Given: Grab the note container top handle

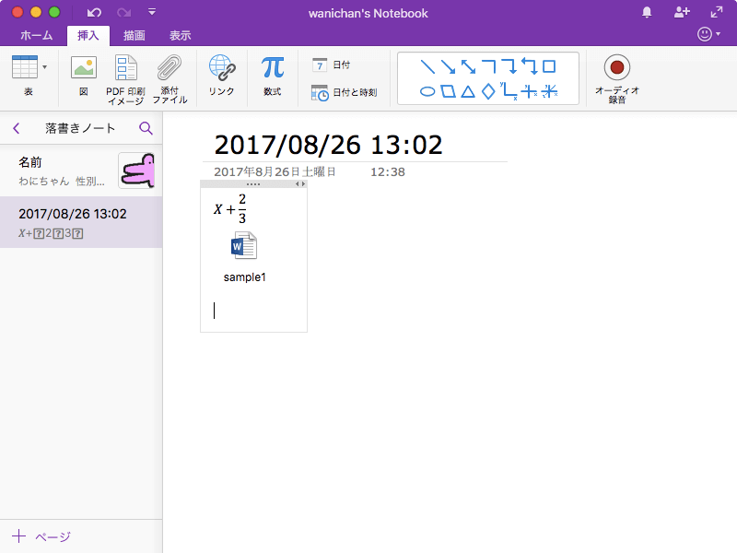Looking at the screenshot, I should [x=252, y=184].
